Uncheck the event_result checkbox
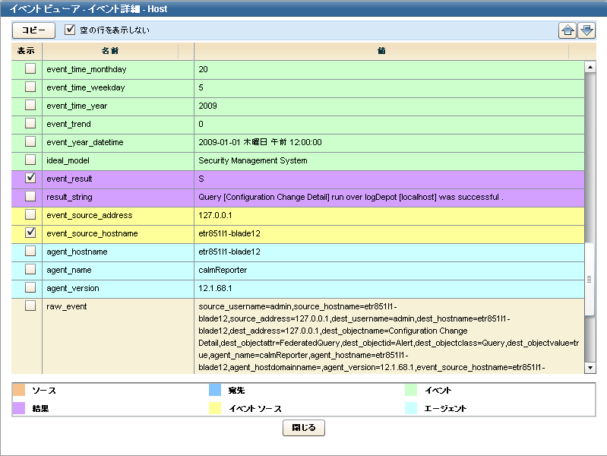 pyautogui.click(x=30, y=178)
